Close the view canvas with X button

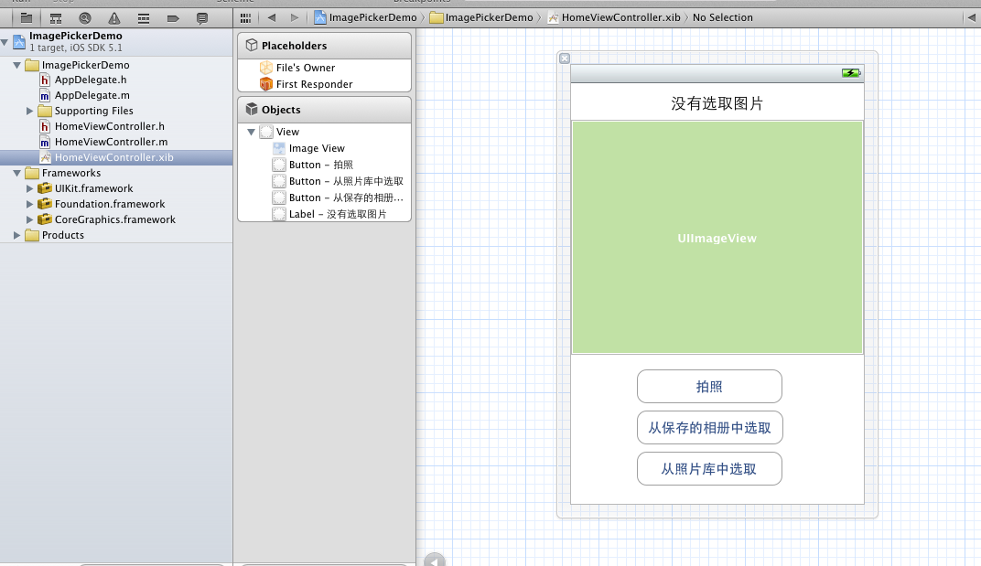pos(565,59)
